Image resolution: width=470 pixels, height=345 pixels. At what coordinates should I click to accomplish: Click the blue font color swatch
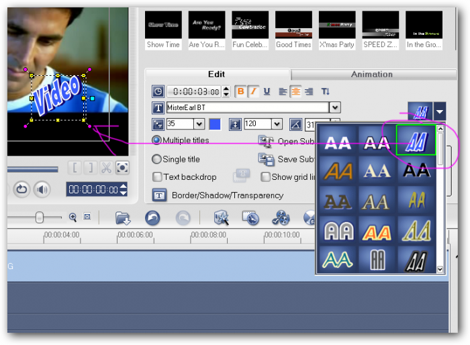[215, 124]
